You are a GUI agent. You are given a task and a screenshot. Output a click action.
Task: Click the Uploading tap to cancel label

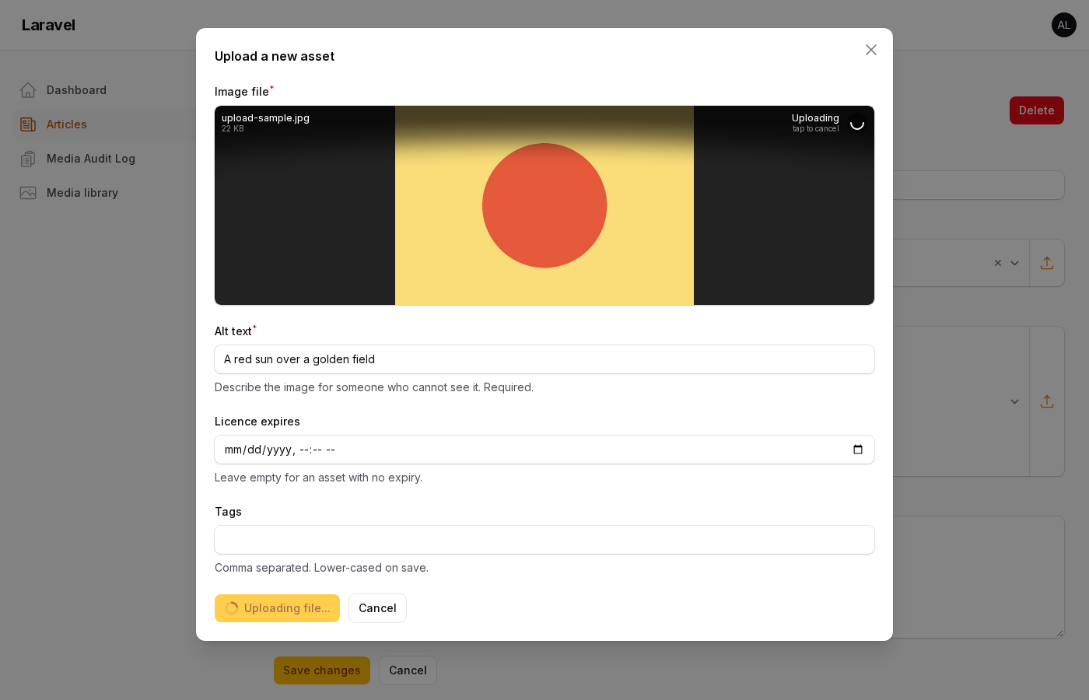(x=815, y=123)
